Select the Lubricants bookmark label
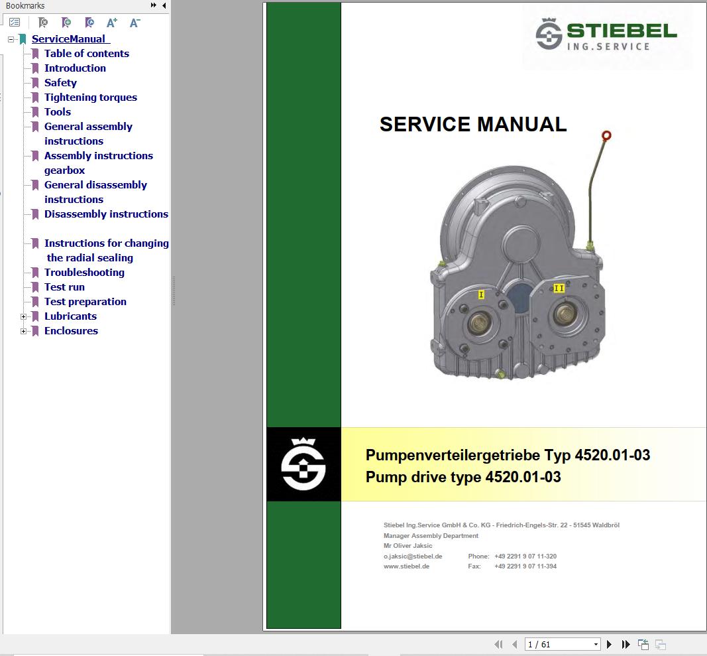Image resolution: width=707 pixels, height=656 pixels. (x=70, y=316)
